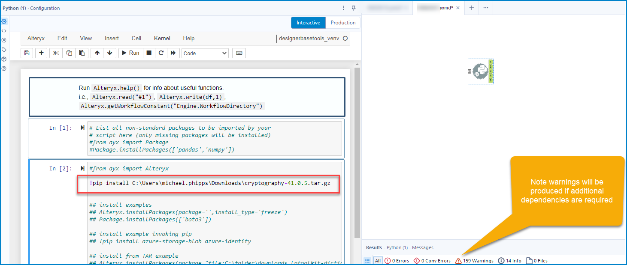The height and width of the screenshot is (265, 627).
Task: Switch to Production mode
Action: tap(343, 23)
